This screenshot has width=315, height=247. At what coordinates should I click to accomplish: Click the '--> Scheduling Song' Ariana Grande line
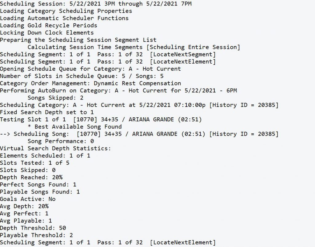pos(139,134)
